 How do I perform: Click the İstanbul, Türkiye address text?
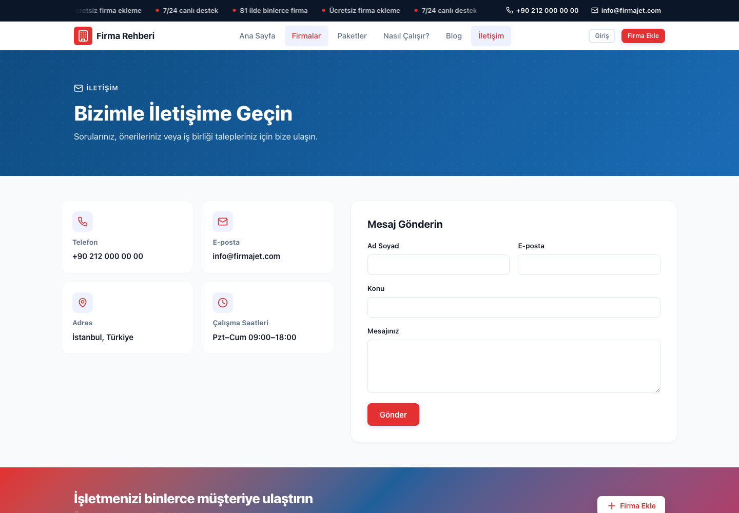(x=103, y=338)
